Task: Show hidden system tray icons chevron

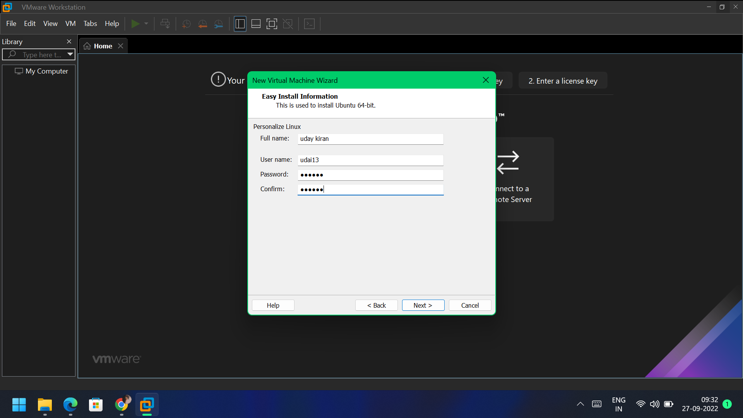Action: [x=580, y=404]
